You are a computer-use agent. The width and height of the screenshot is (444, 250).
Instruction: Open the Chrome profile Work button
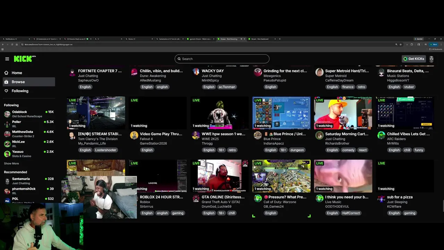point(434,44)
